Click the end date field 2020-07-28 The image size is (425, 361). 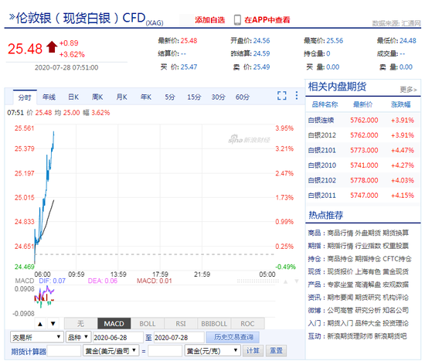(179, 337)
